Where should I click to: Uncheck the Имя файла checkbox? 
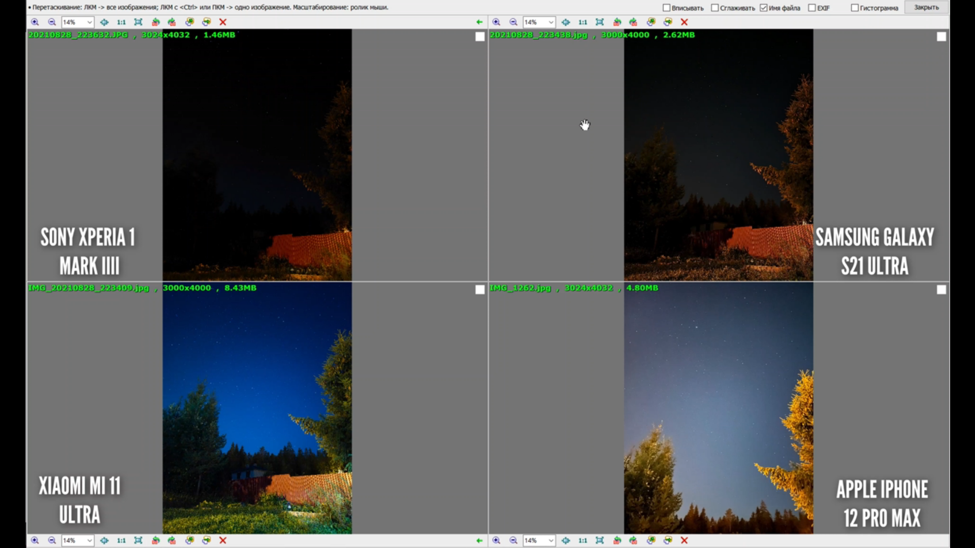click(763, 8)
